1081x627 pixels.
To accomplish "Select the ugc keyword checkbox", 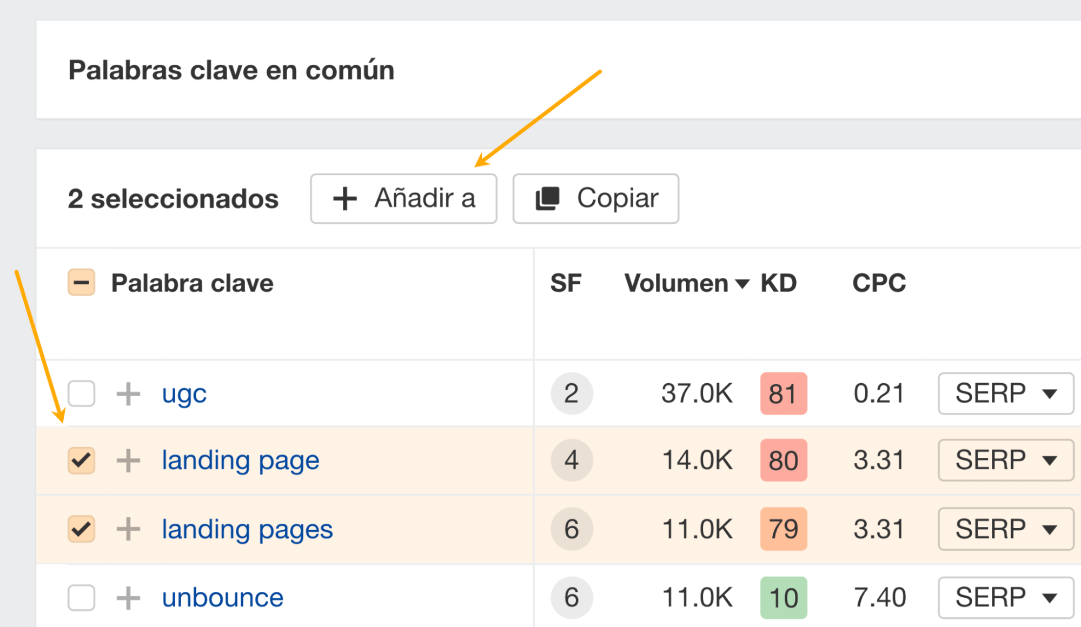I will 81,393.
